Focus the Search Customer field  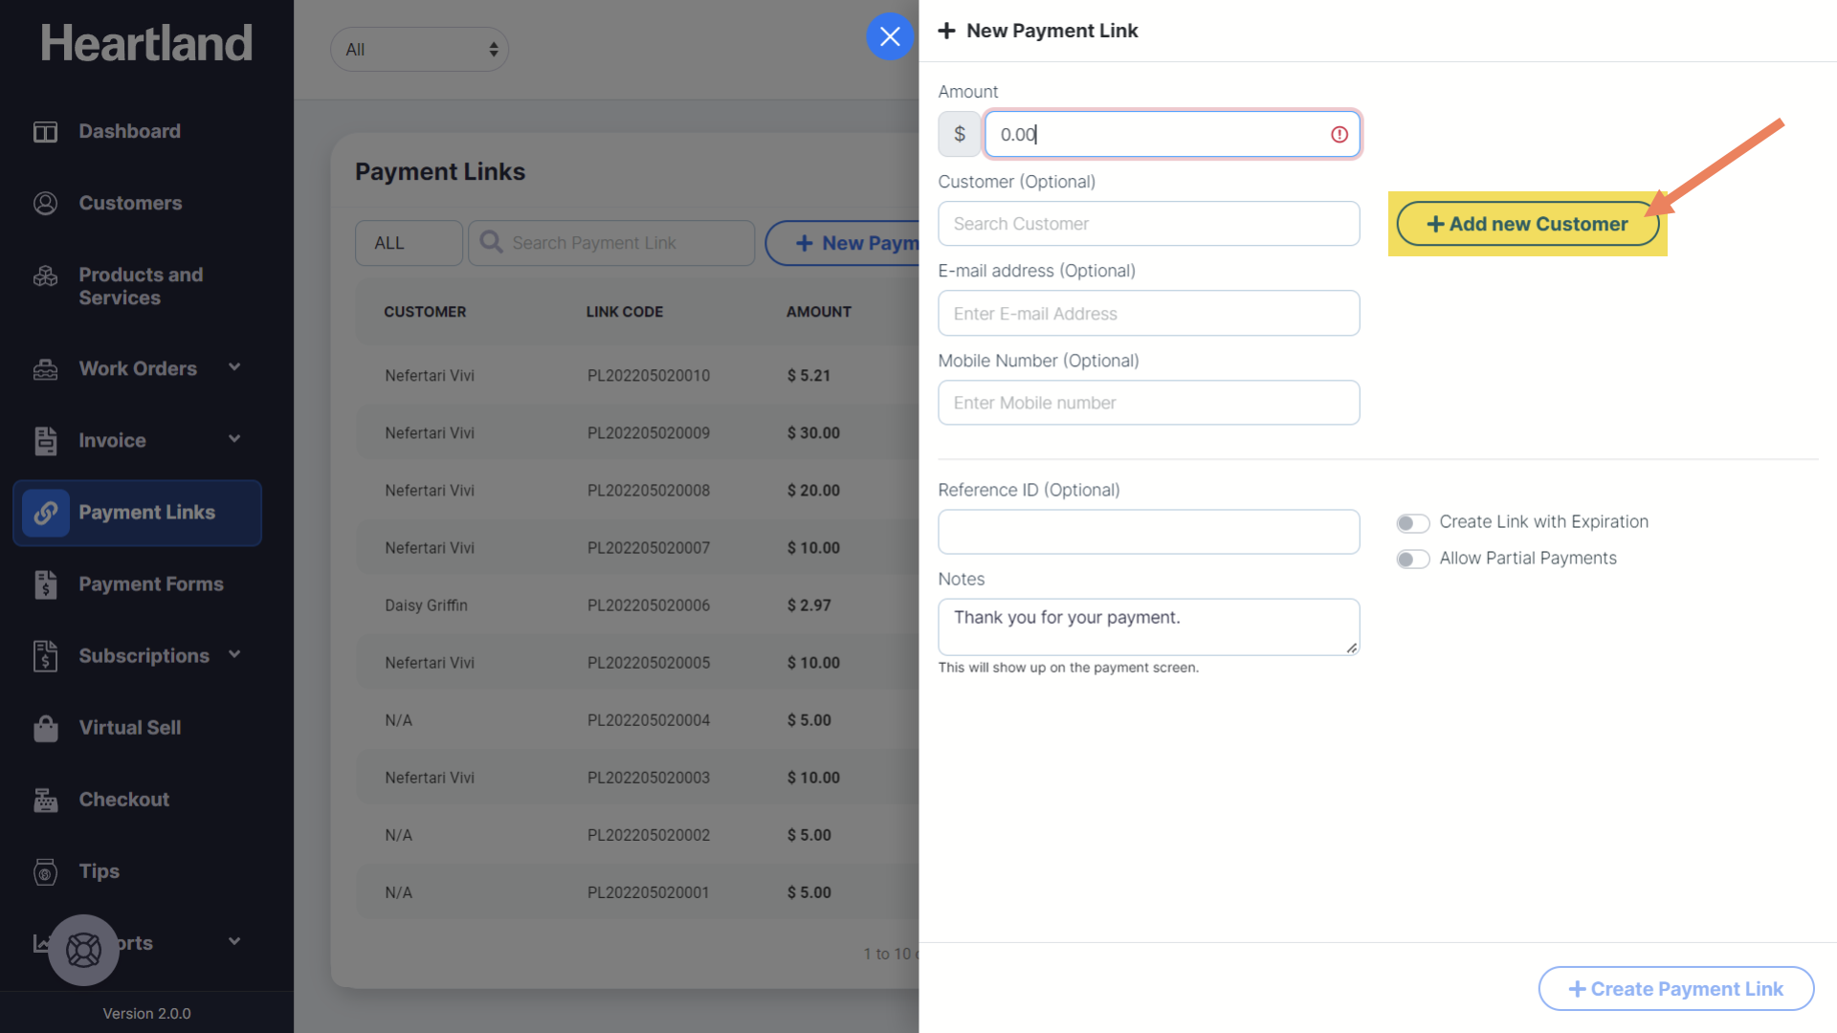[x=1148, y=224]
